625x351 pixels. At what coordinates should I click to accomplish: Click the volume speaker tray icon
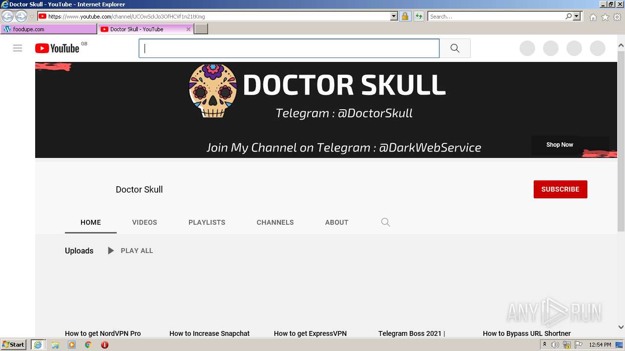(555, 345)
